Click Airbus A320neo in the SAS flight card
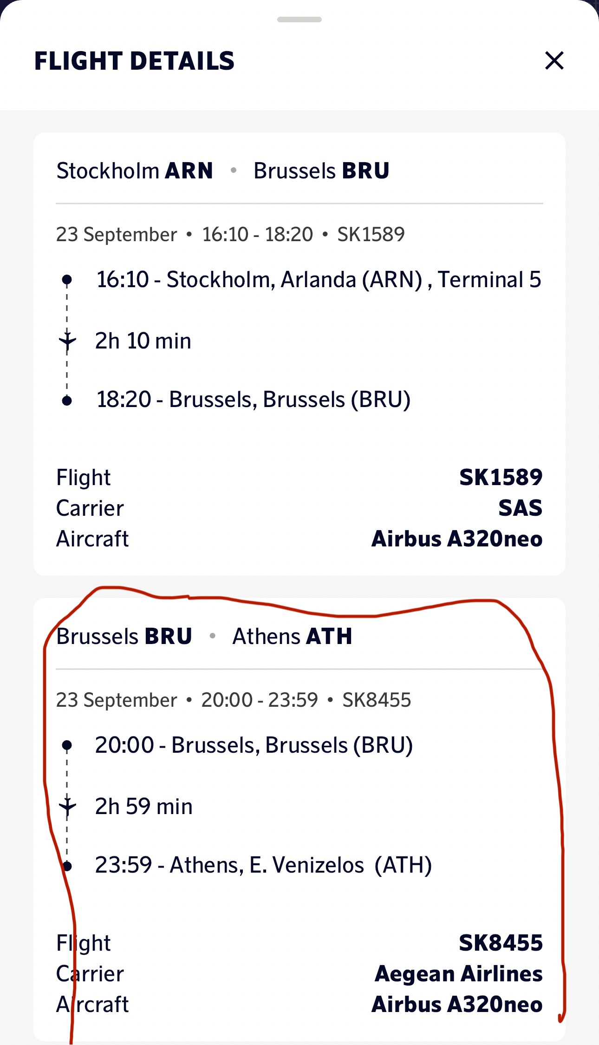599x1045 pixels. [457, 539]
